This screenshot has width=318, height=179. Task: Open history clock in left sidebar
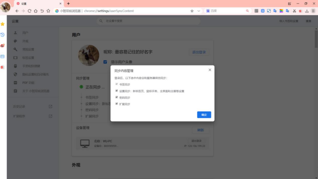tap(3, 35)
